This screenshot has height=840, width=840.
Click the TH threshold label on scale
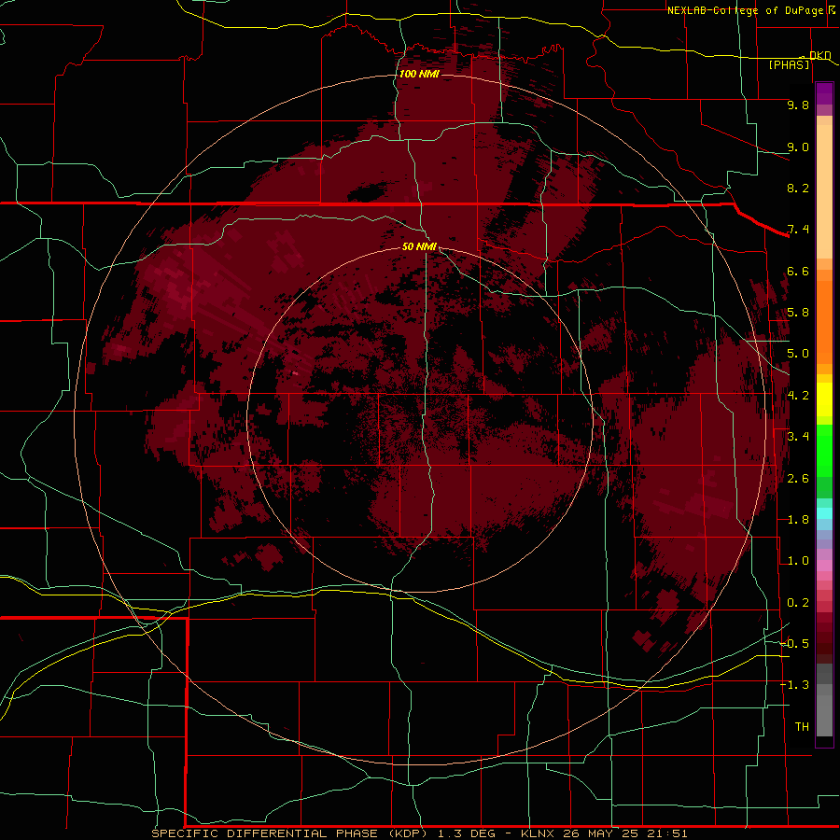(x=802, y=727)
